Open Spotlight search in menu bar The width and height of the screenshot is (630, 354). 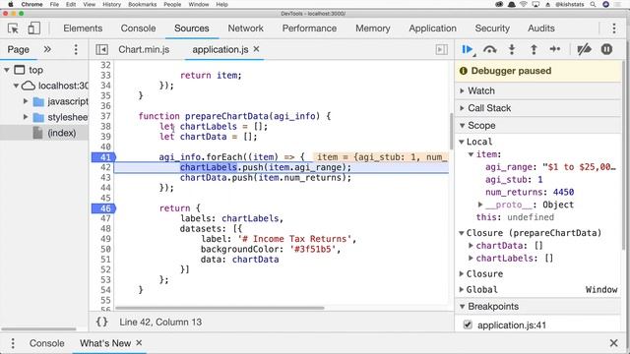pos(593,4)
